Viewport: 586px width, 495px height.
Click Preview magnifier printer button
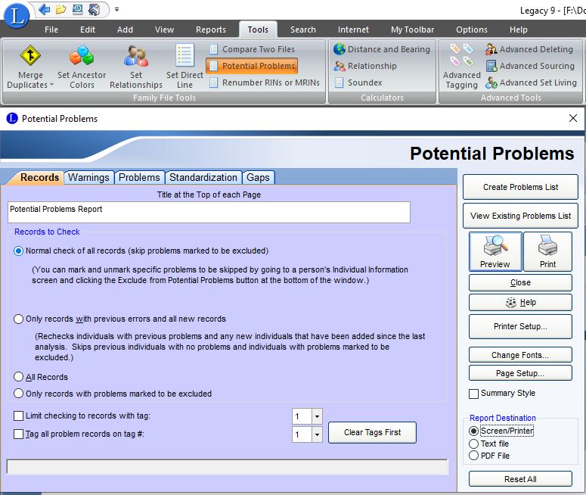tap(495, 251)
